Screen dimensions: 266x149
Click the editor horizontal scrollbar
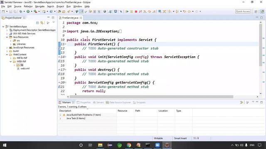pos(151,96)
